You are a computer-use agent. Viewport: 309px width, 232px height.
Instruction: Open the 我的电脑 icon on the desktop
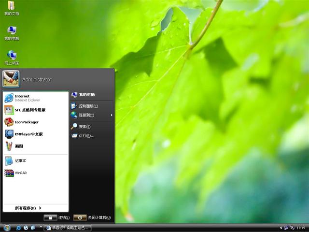[12, 33]
